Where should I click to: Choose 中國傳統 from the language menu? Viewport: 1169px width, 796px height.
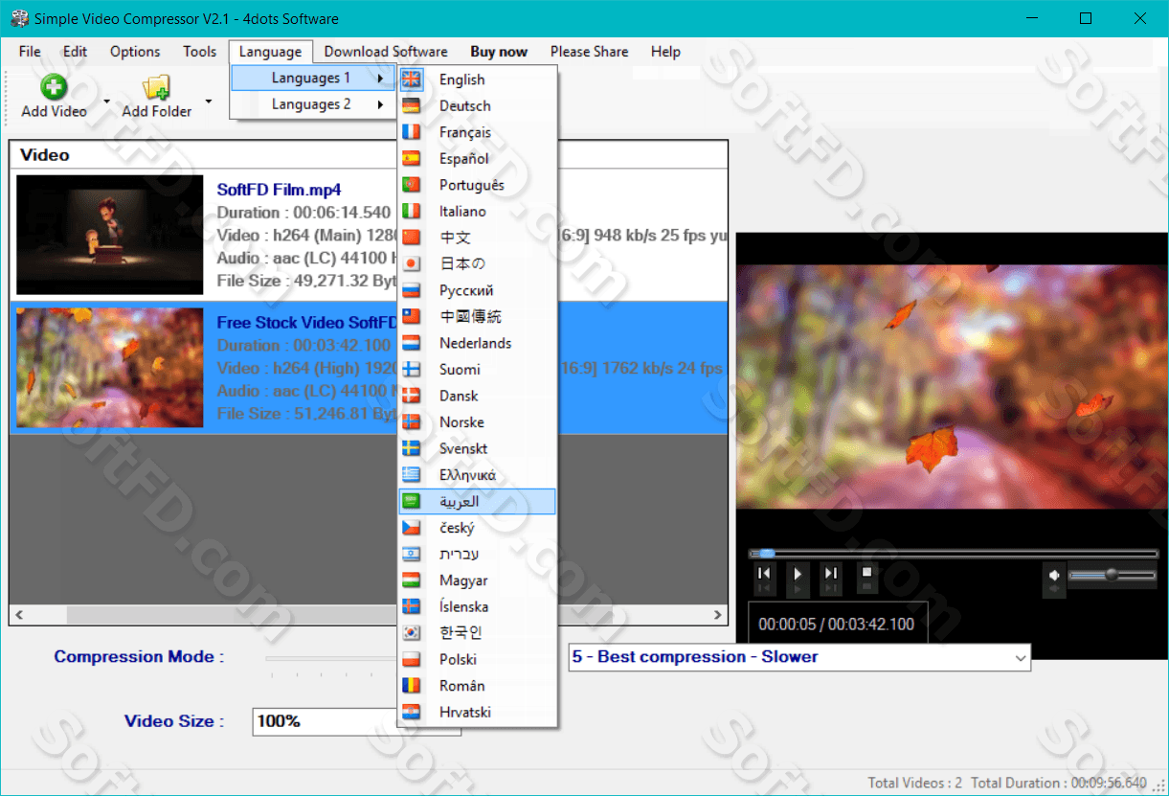478,317
